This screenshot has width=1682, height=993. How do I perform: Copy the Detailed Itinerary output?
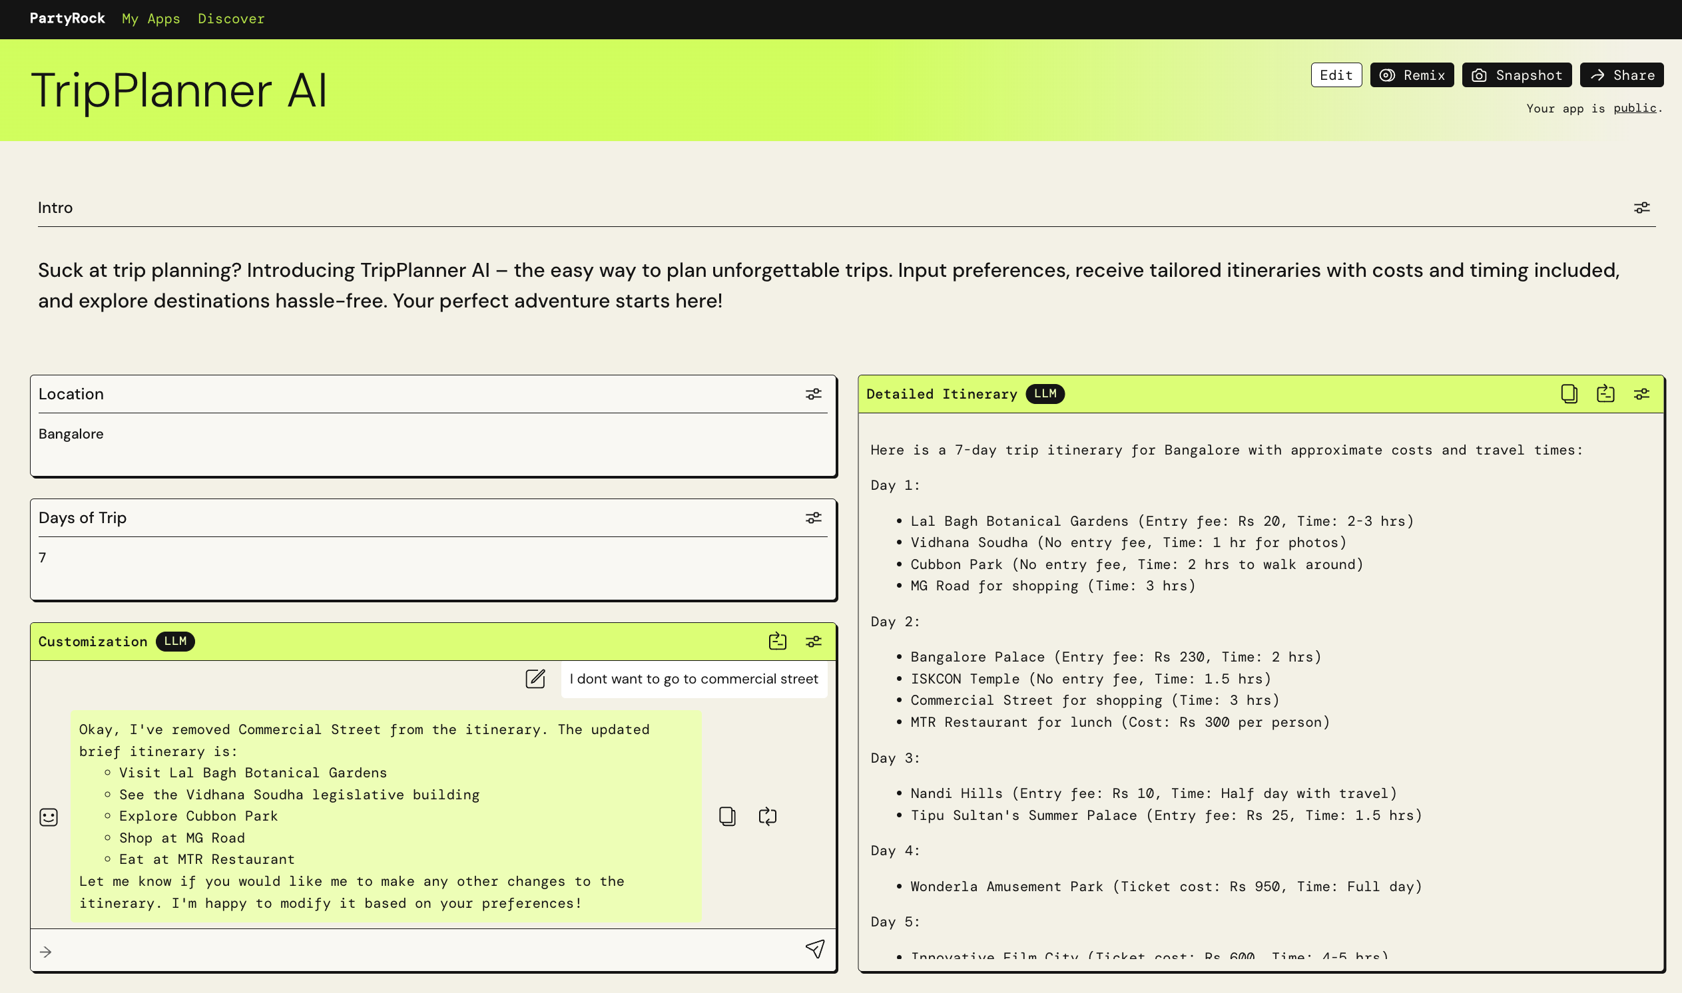(x=1569, y=394)
